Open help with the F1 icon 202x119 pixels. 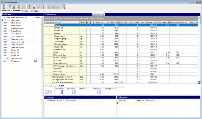(9, 7)
